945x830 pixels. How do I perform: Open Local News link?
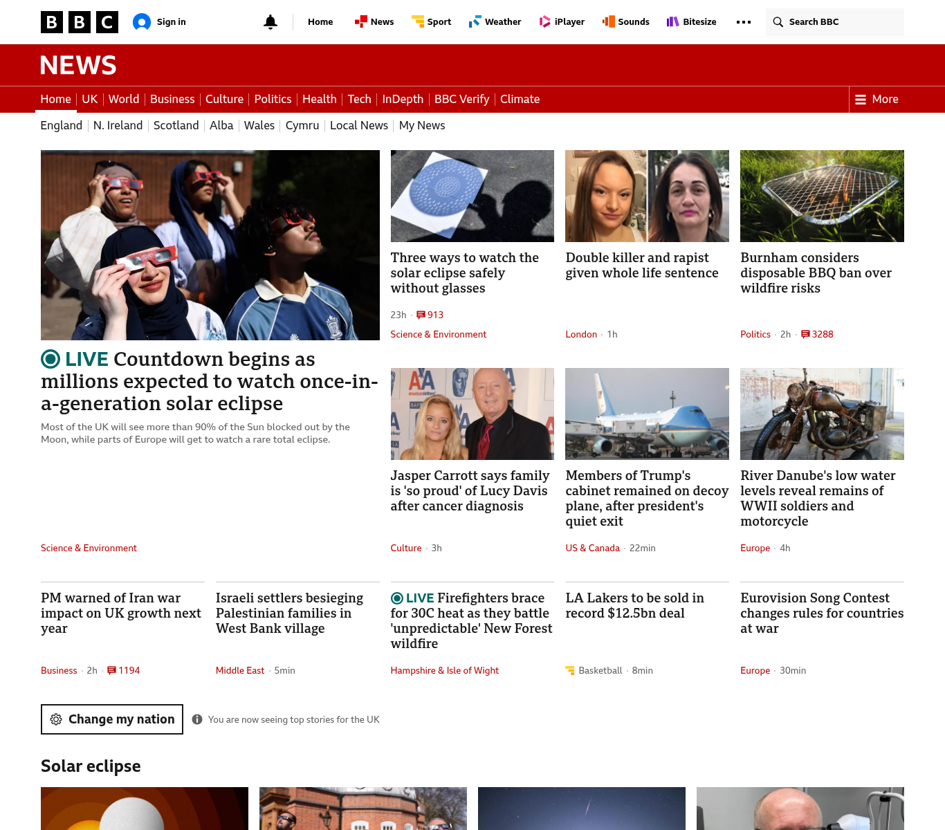point(359,125)
